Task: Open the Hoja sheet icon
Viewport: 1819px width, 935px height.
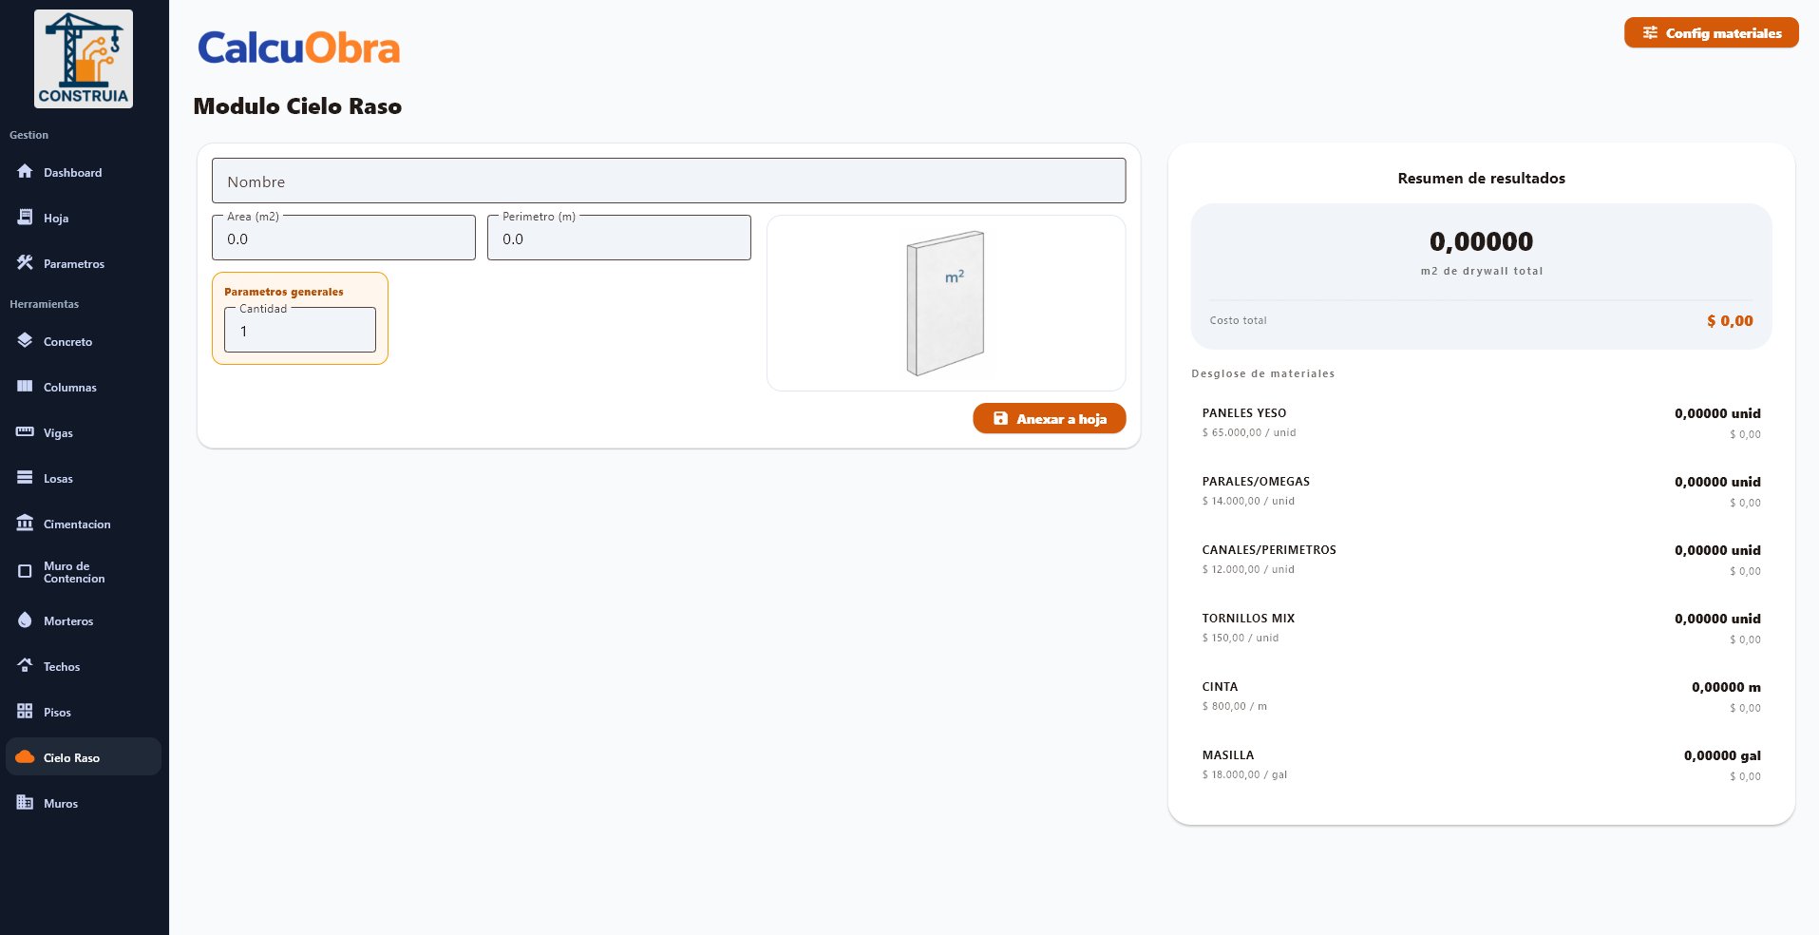Action: click(x=25, y=218)
